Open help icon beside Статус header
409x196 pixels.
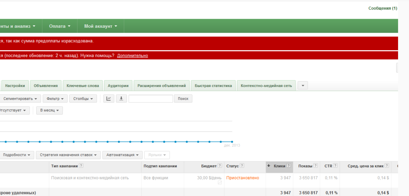[x=242, y=166]
